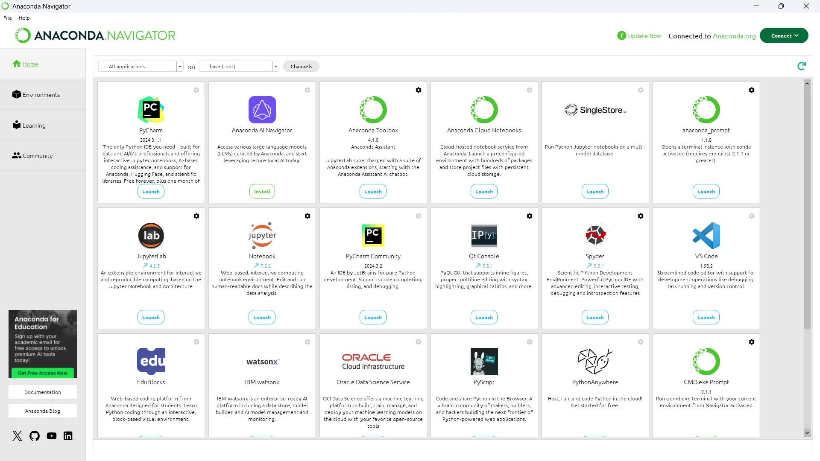Open the Anaconda.org link
This screenshot has width=820, height=461.
[734, 36]
